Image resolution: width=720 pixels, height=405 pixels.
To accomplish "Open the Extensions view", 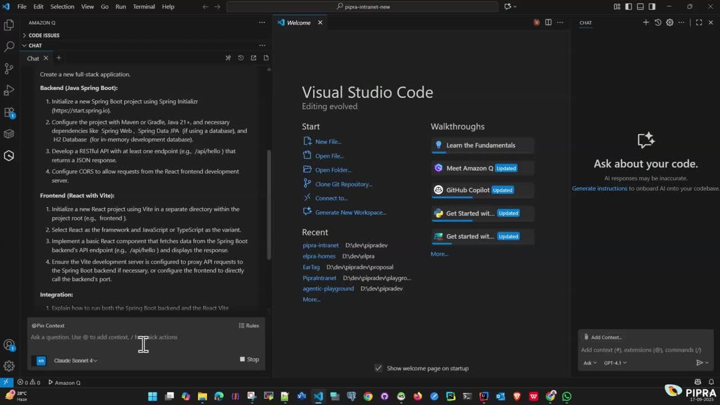I will click(9, 112).
